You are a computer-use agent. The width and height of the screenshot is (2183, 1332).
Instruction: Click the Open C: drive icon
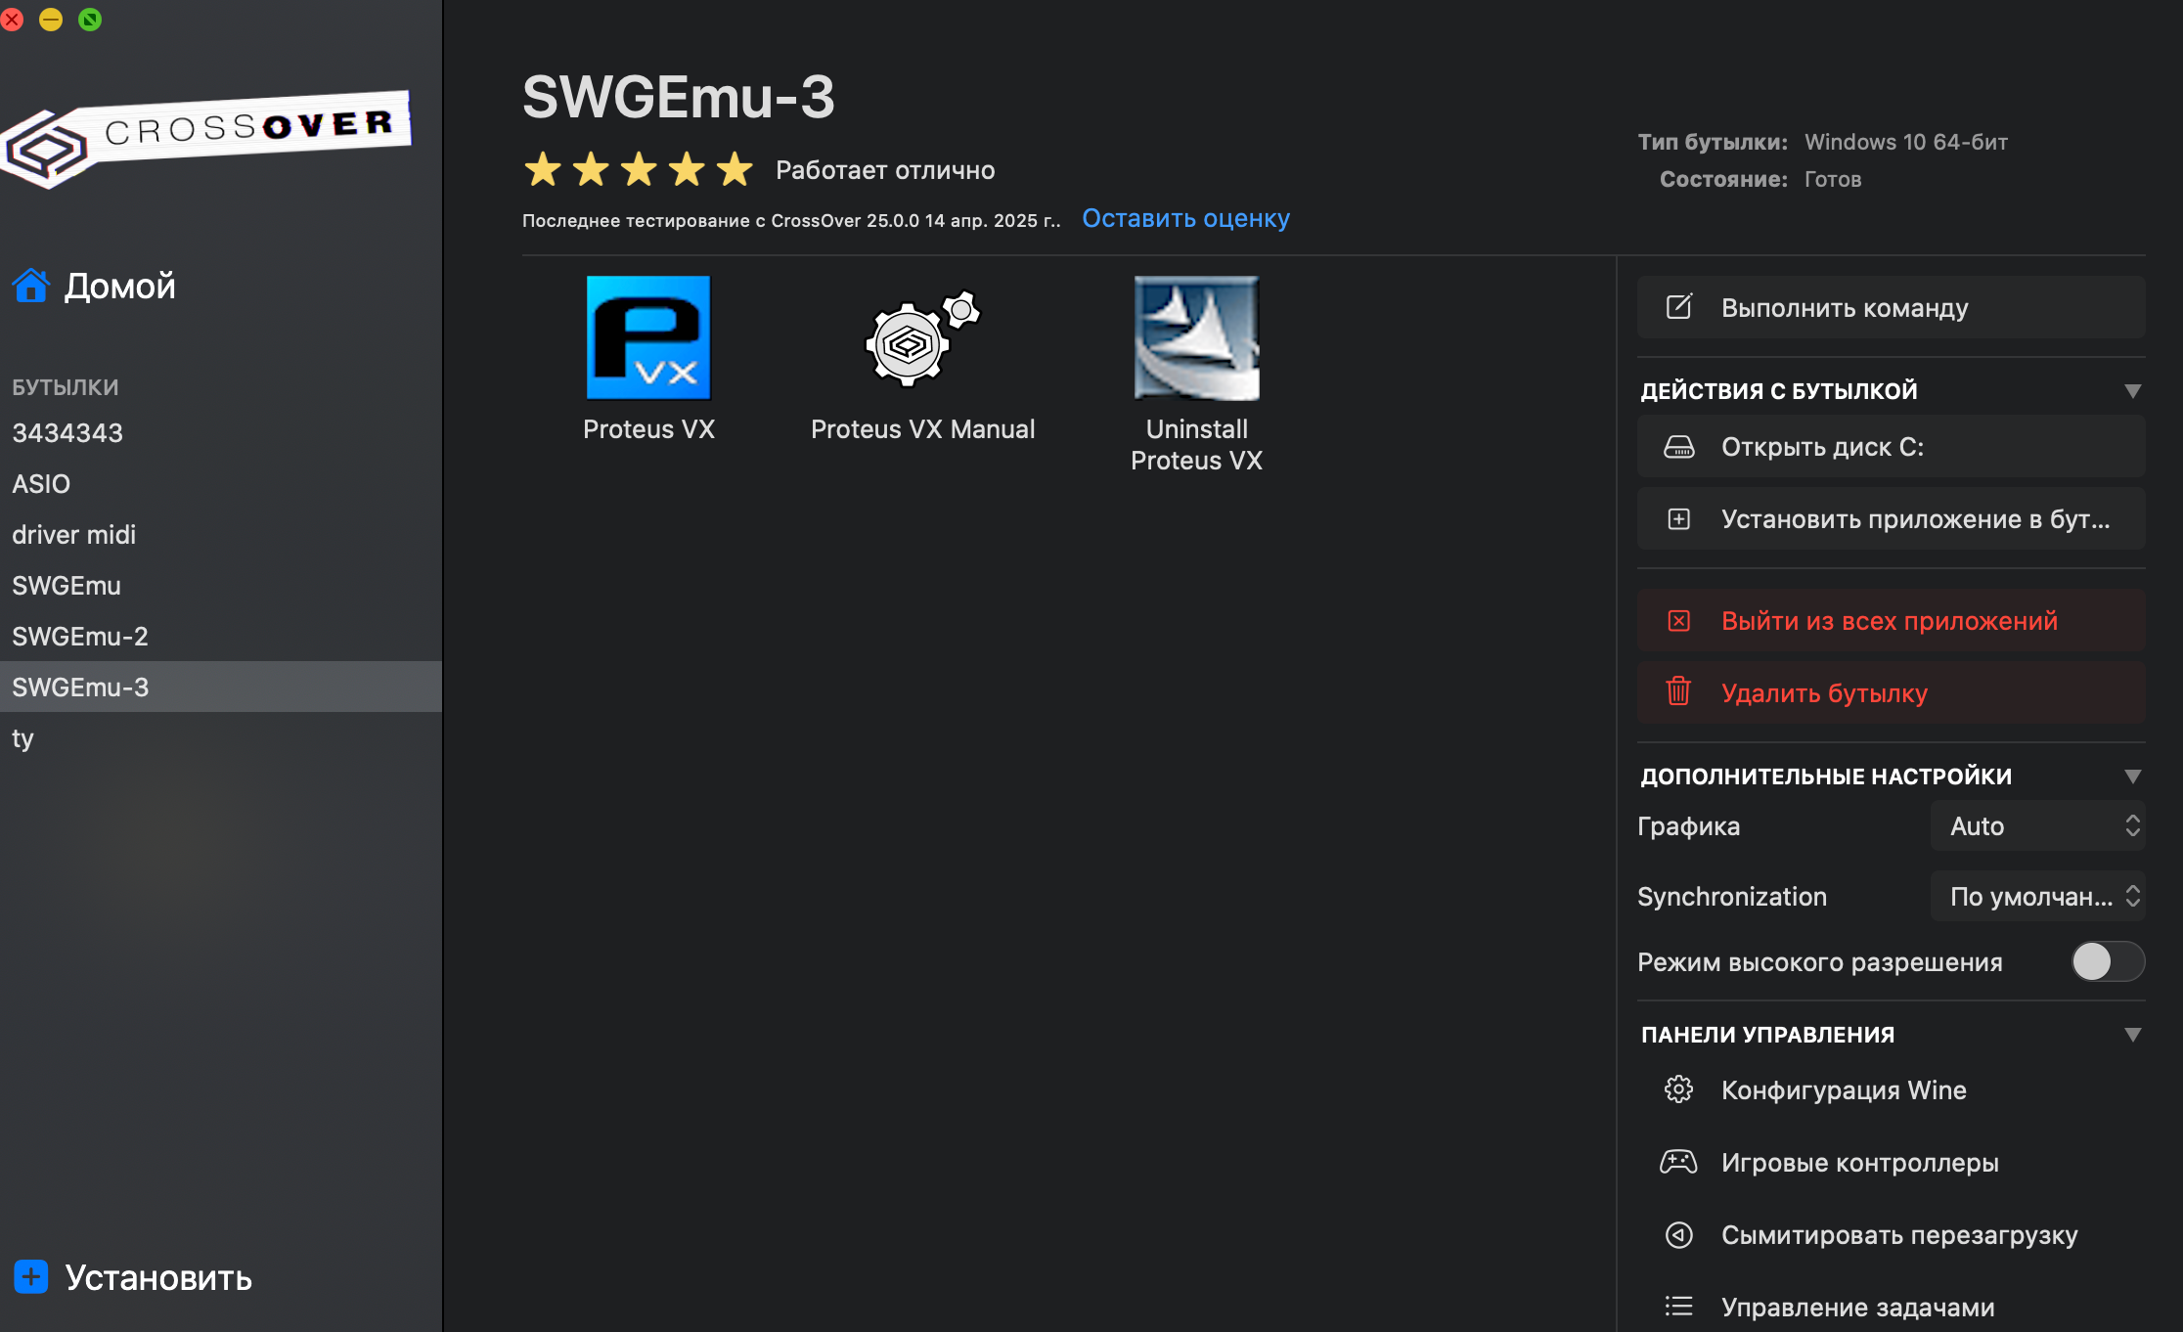coord(1678,447)
